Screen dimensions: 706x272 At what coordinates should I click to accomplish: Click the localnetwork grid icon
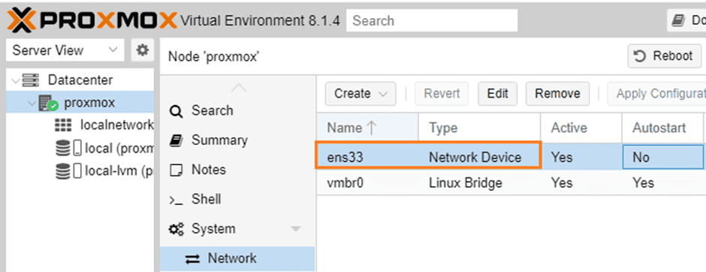[63, 125]
